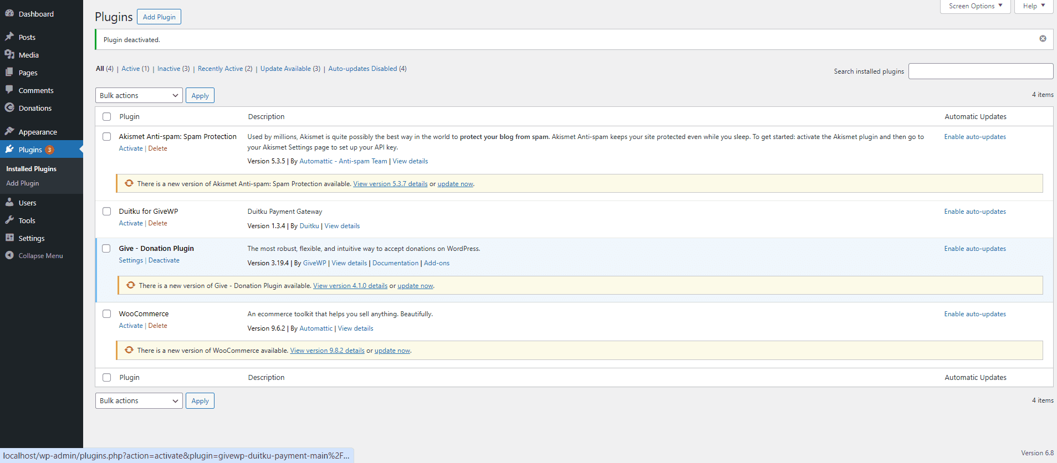This screenshot has height=463, width=1057.
Task: Open the top Bulk actions dropdown
Action: coord(139,95)
